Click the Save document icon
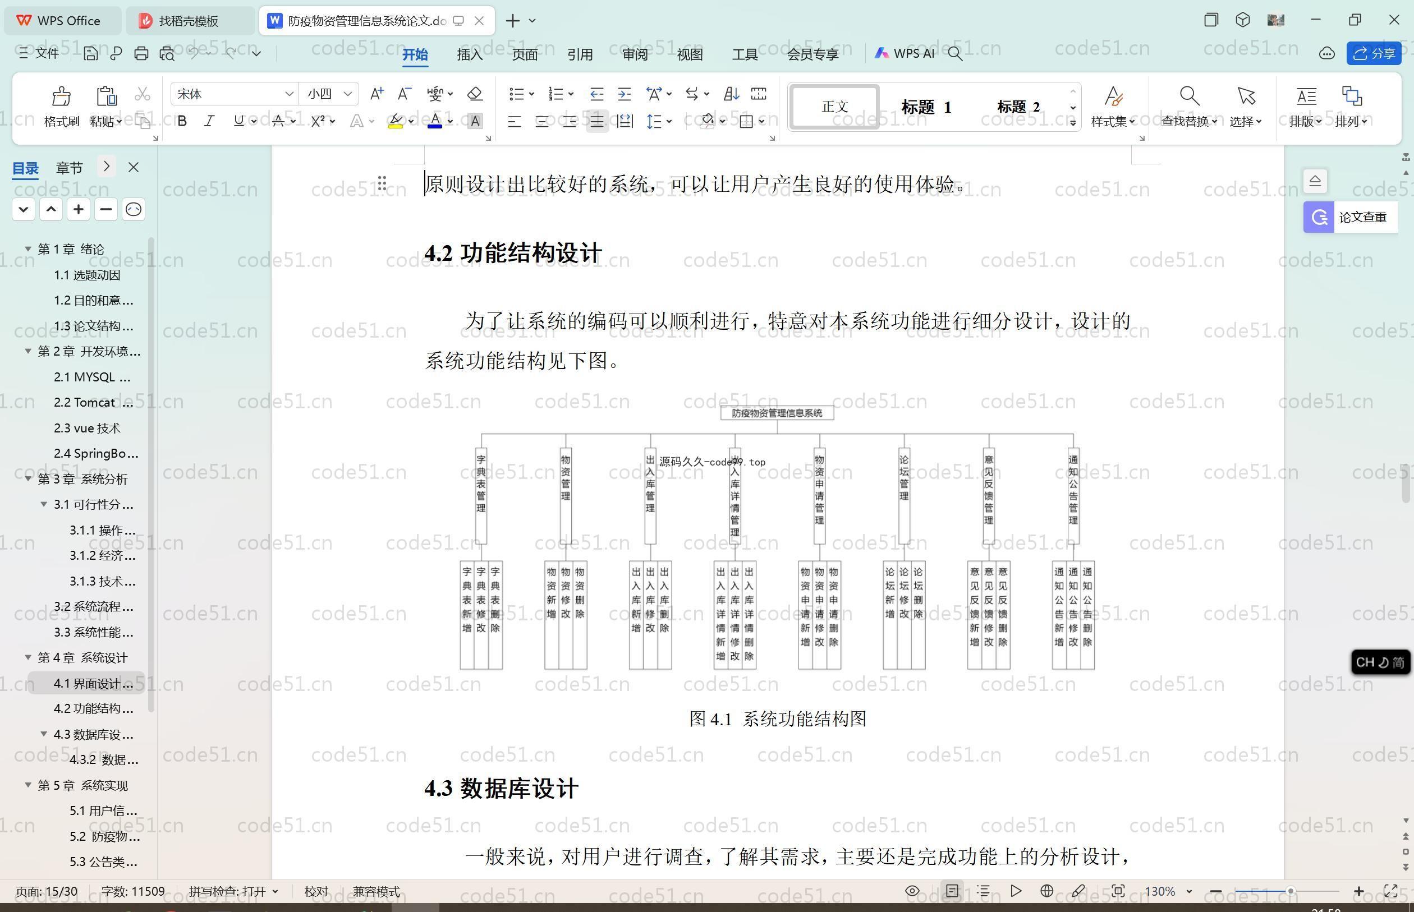 click(x=90, y=53)
